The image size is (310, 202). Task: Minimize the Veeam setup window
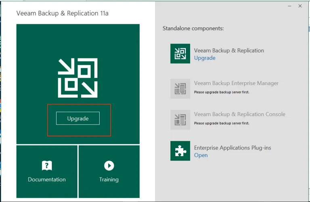[x=290, y=6]
